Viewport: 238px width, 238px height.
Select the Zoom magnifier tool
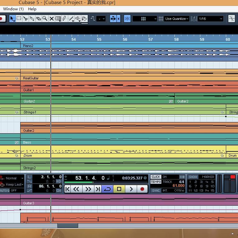(45, 19)
